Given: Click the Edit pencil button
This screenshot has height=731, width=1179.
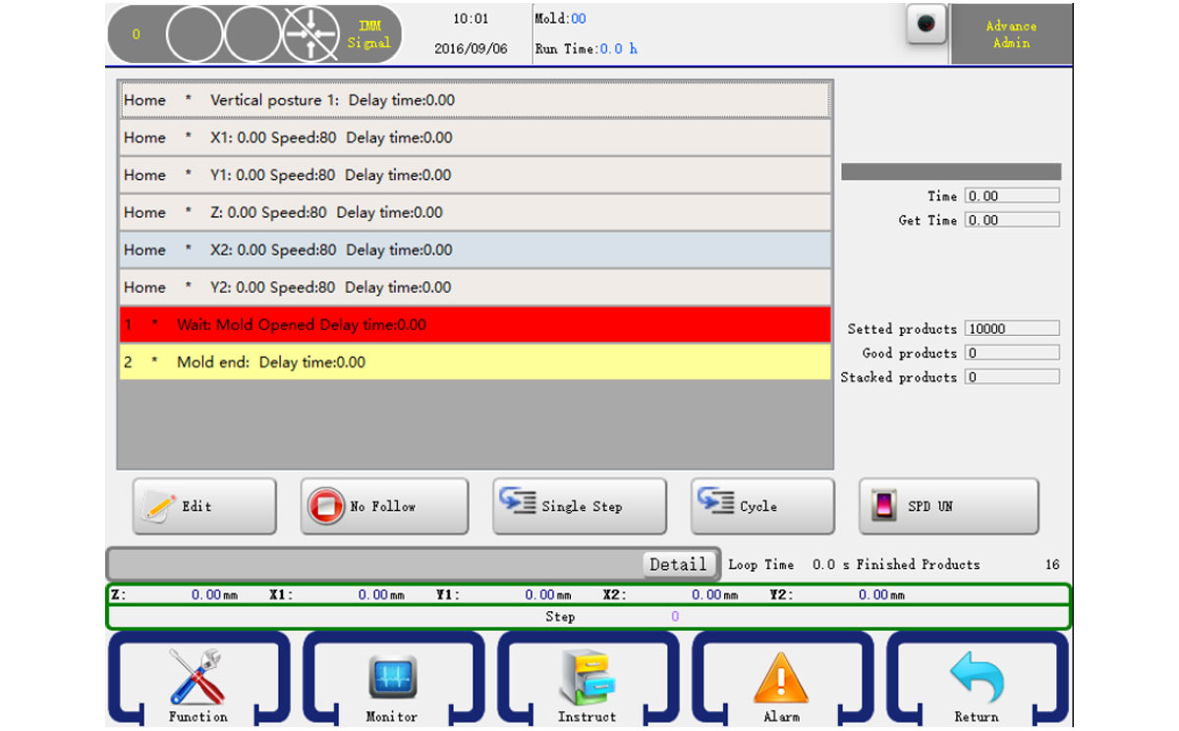Looking at the screenshot, I should [x=204, y=506].
